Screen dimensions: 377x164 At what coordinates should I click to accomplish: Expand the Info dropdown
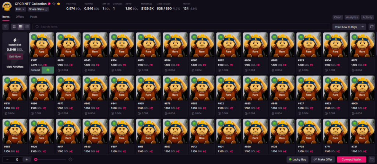click(x=20, y=9)
